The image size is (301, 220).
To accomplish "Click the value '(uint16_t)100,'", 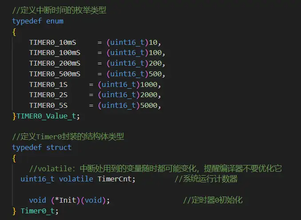I will click(136, 53).
